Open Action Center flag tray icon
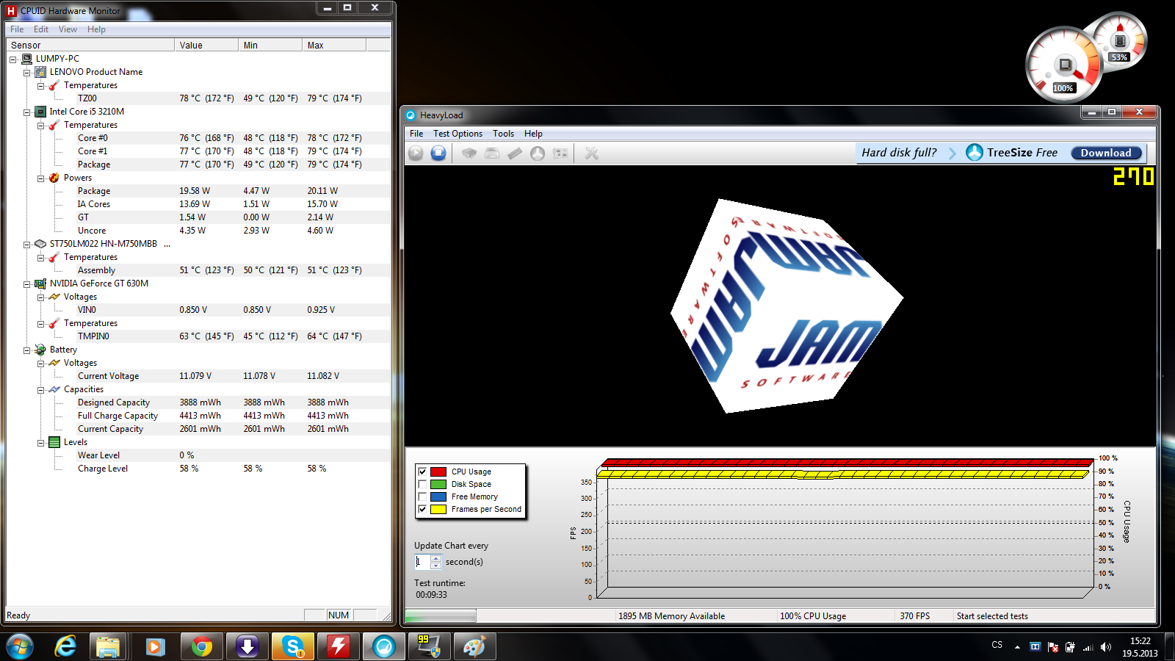Viewport: 1175px width, 661px height. point(1053,647)
